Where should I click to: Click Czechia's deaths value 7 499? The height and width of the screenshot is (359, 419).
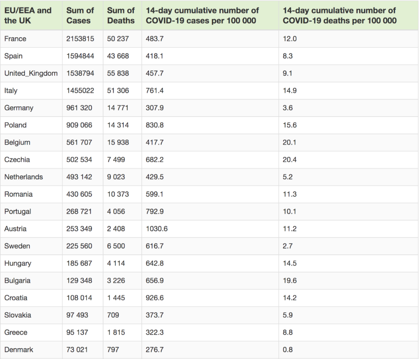coord(116,160)
